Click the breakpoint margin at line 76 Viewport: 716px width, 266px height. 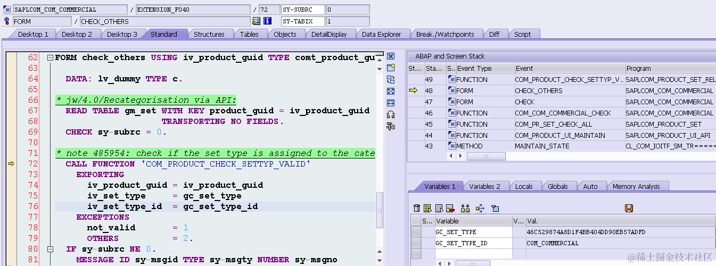click(11, 206)
